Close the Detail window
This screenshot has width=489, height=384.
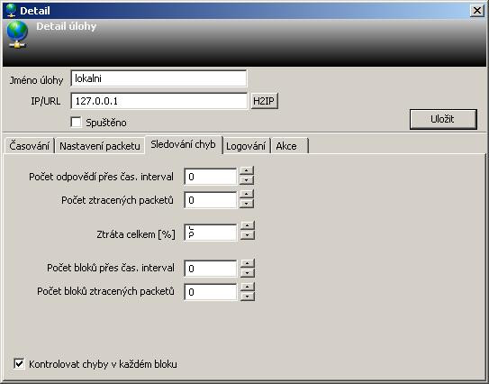tap(476, 11)
